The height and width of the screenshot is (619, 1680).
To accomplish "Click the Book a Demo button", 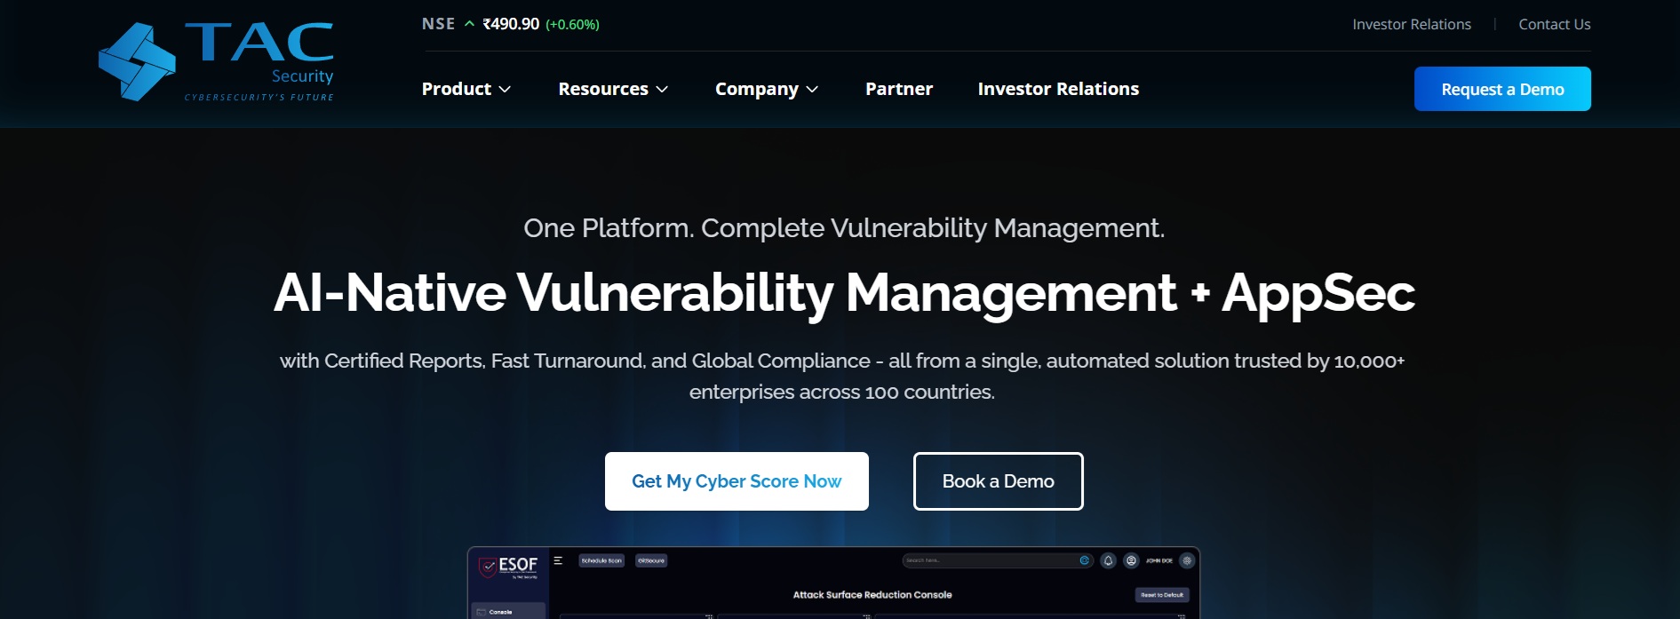I will click(999, 481).
